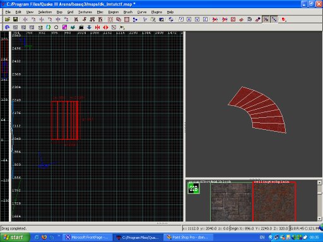Open the Textures menu
Viewport: 323px width, 242px height.
[x=85, y=12]
